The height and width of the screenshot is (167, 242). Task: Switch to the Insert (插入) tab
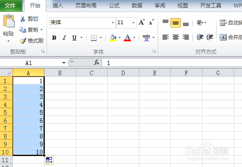(x=58, y=6)
